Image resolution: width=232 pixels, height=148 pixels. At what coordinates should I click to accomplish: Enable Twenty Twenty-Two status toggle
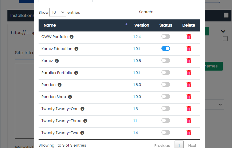click(166, 132)
